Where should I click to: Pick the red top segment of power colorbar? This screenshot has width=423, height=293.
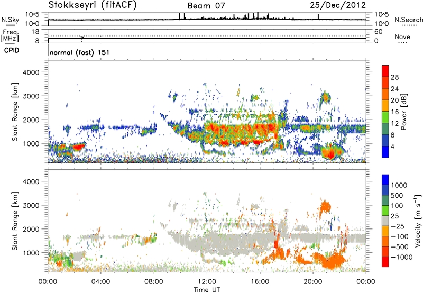(385, 71)
